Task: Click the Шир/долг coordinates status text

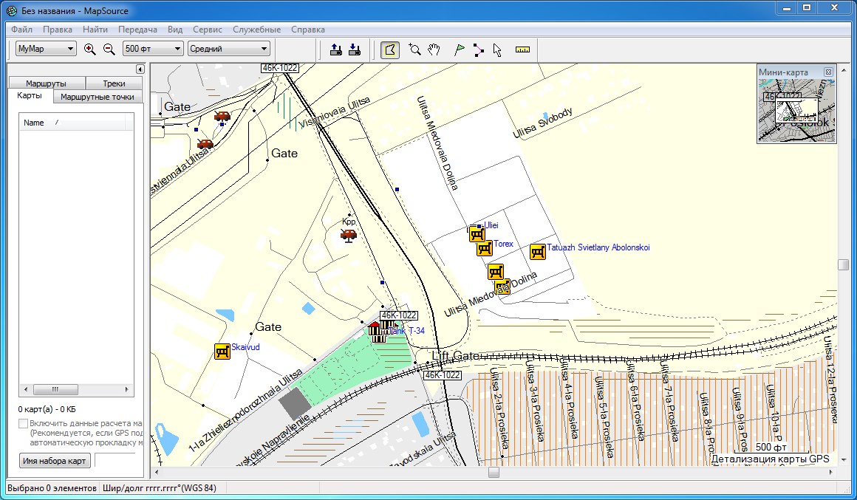Action: [x=160, y=488]
